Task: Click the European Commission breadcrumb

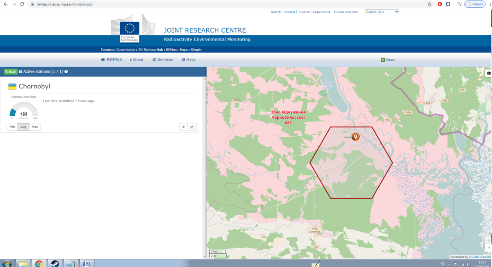Action: [117, 50]
